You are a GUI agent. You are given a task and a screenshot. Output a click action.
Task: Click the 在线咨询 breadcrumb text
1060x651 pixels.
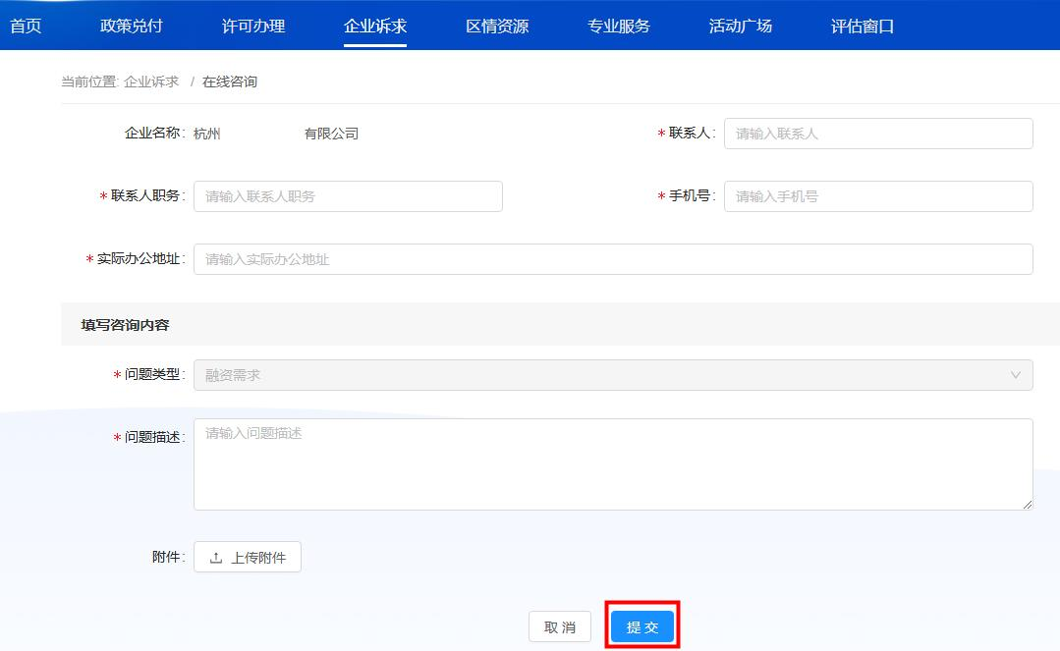point(230,81)
